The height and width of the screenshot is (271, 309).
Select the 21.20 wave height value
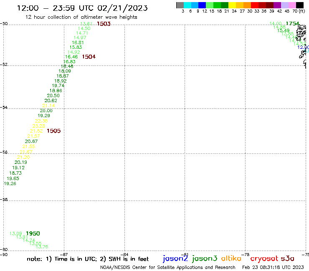(23, 157)
